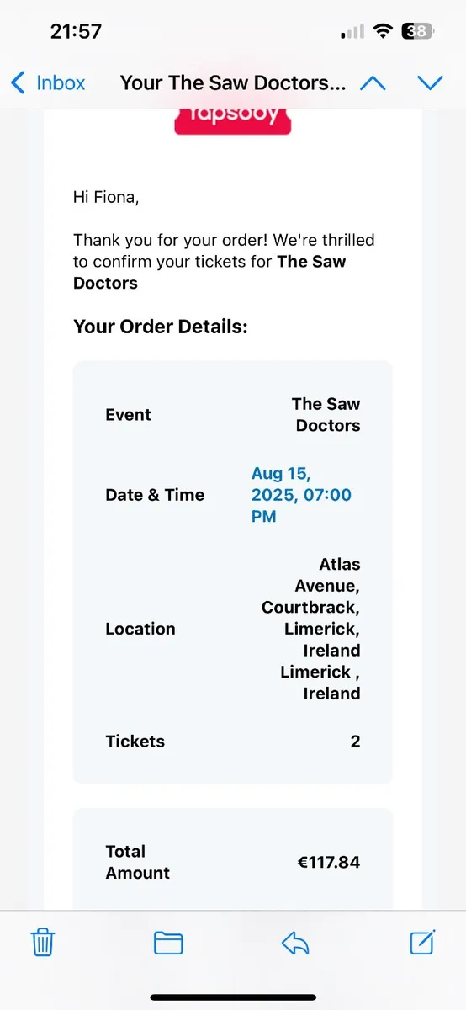The width and height of the screenshot is (466, 1010).
Task: Tap the Your Order Details heading
Action: pyautogui.click(x=161, y=327)
